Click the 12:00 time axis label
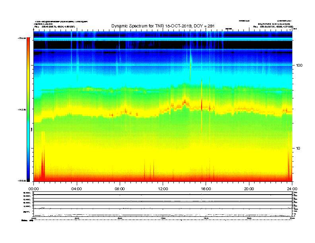Screen dimensions: 315x243 pyautogui.click(x=163, y=189)
